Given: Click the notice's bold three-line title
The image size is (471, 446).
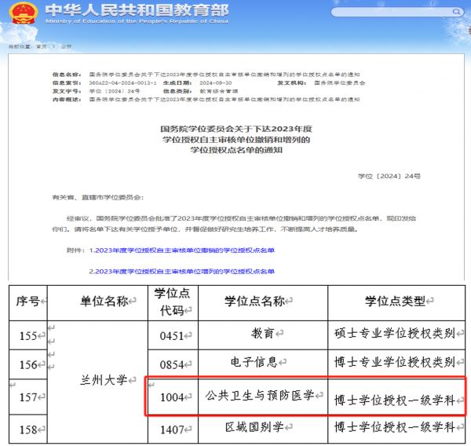Looking at the screenshot, I should [236, 140].
